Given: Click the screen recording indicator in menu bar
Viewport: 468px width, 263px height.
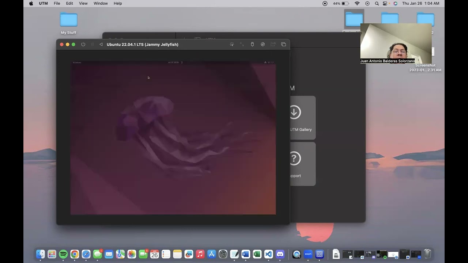Looking at the screenshot, I should pos(325,3).
